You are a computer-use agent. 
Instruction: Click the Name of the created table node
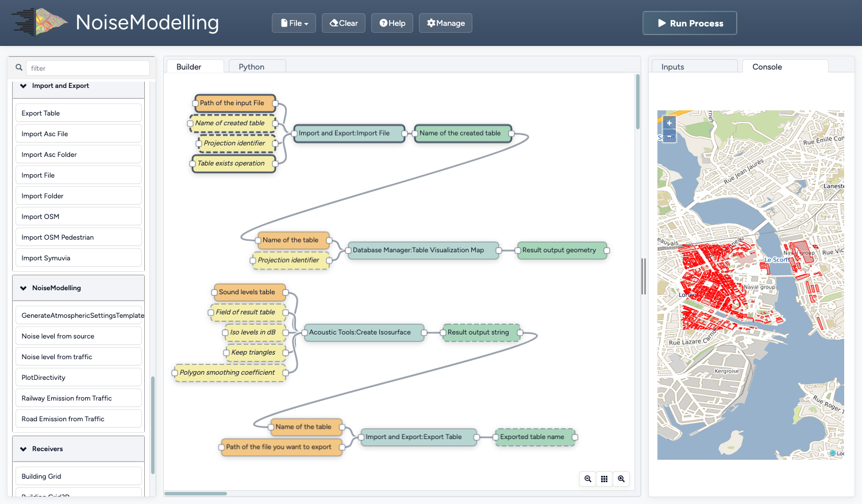pos(463,133)
